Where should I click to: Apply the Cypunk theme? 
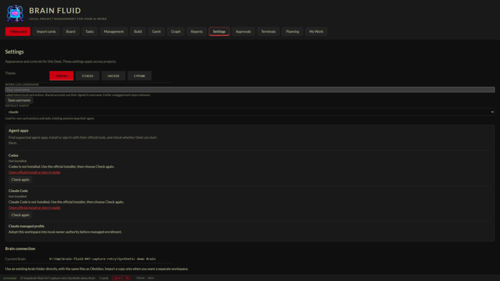click(139, 76)
